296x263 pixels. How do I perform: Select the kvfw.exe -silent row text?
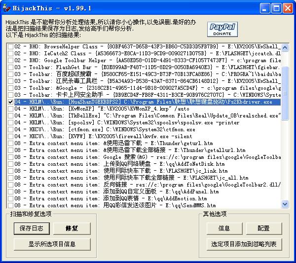click(103, 136)
